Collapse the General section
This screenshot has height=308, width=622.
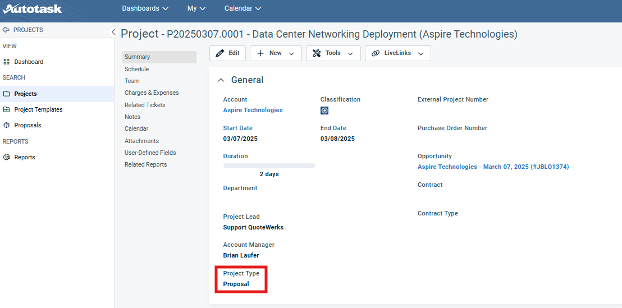coord(221,80)
